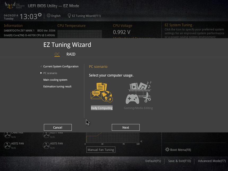
Task: Cancel the EZ Tuning Wizard
Action: tap(58, 127)
